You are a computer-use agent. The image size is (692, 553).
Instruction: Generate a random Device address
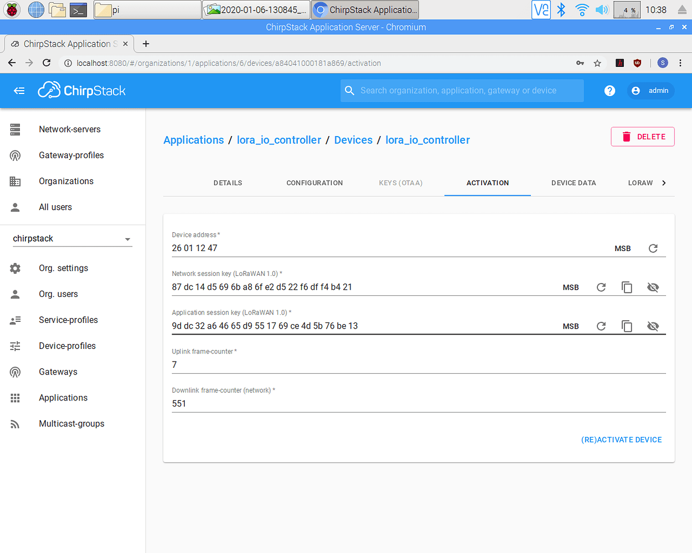click(653, 248)
